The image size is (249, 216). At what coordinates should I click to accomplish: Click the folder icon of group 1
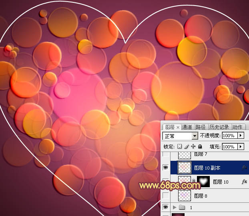point(182,207)
